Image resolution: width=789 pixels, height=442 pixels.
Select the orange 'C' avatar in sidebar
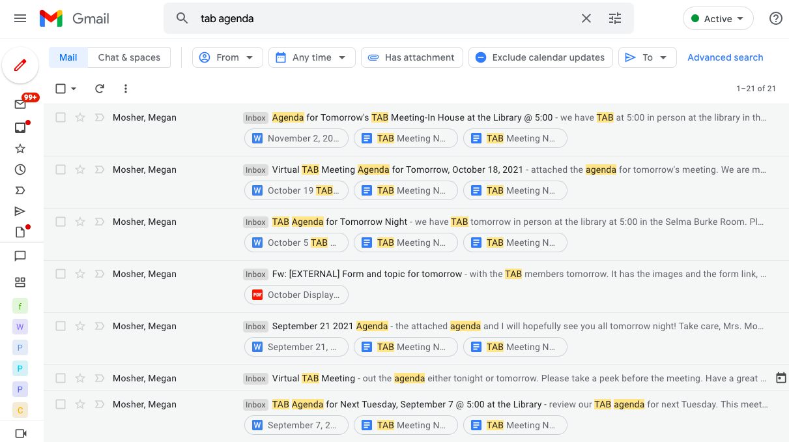[x=20, y=410]
